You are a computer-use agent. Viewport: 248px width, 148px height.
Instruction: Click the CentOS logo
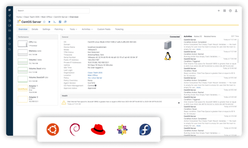122,130
